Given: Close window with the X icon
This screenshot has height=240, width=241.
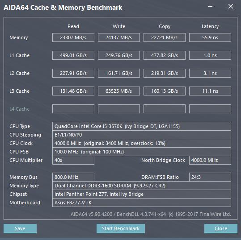Looking at the screenshot, I should click(x=231, y=6).
